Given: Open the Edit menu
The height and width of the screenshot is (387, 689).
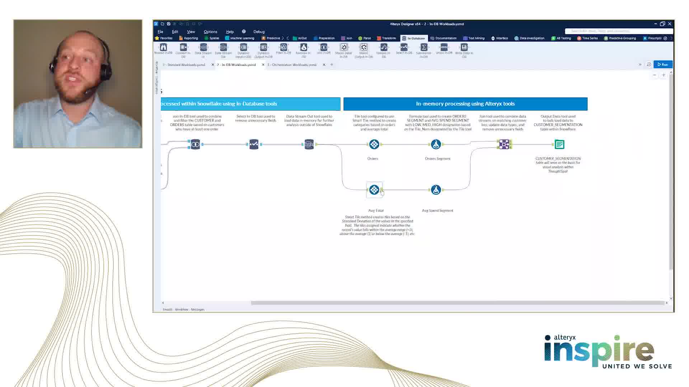Looking at the screenshot, I should [175, 32].
